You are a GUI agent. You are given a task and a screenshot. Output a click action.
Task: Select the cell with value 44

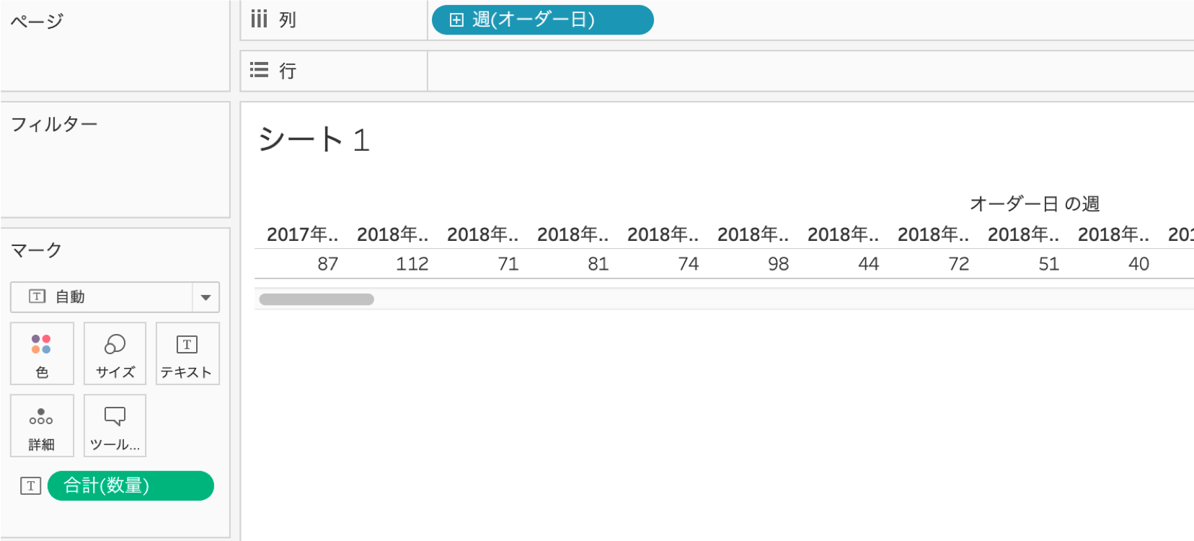(869, 264)
